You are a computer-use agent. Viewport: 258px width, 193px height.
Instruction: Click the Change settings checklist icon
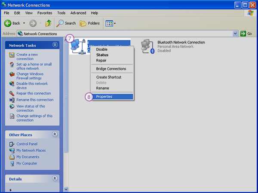click(12, 116)
